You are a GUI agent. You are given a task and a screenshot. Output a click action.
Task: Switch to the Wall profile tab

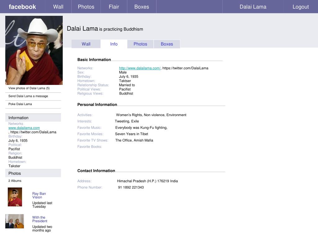coord(86,44)
